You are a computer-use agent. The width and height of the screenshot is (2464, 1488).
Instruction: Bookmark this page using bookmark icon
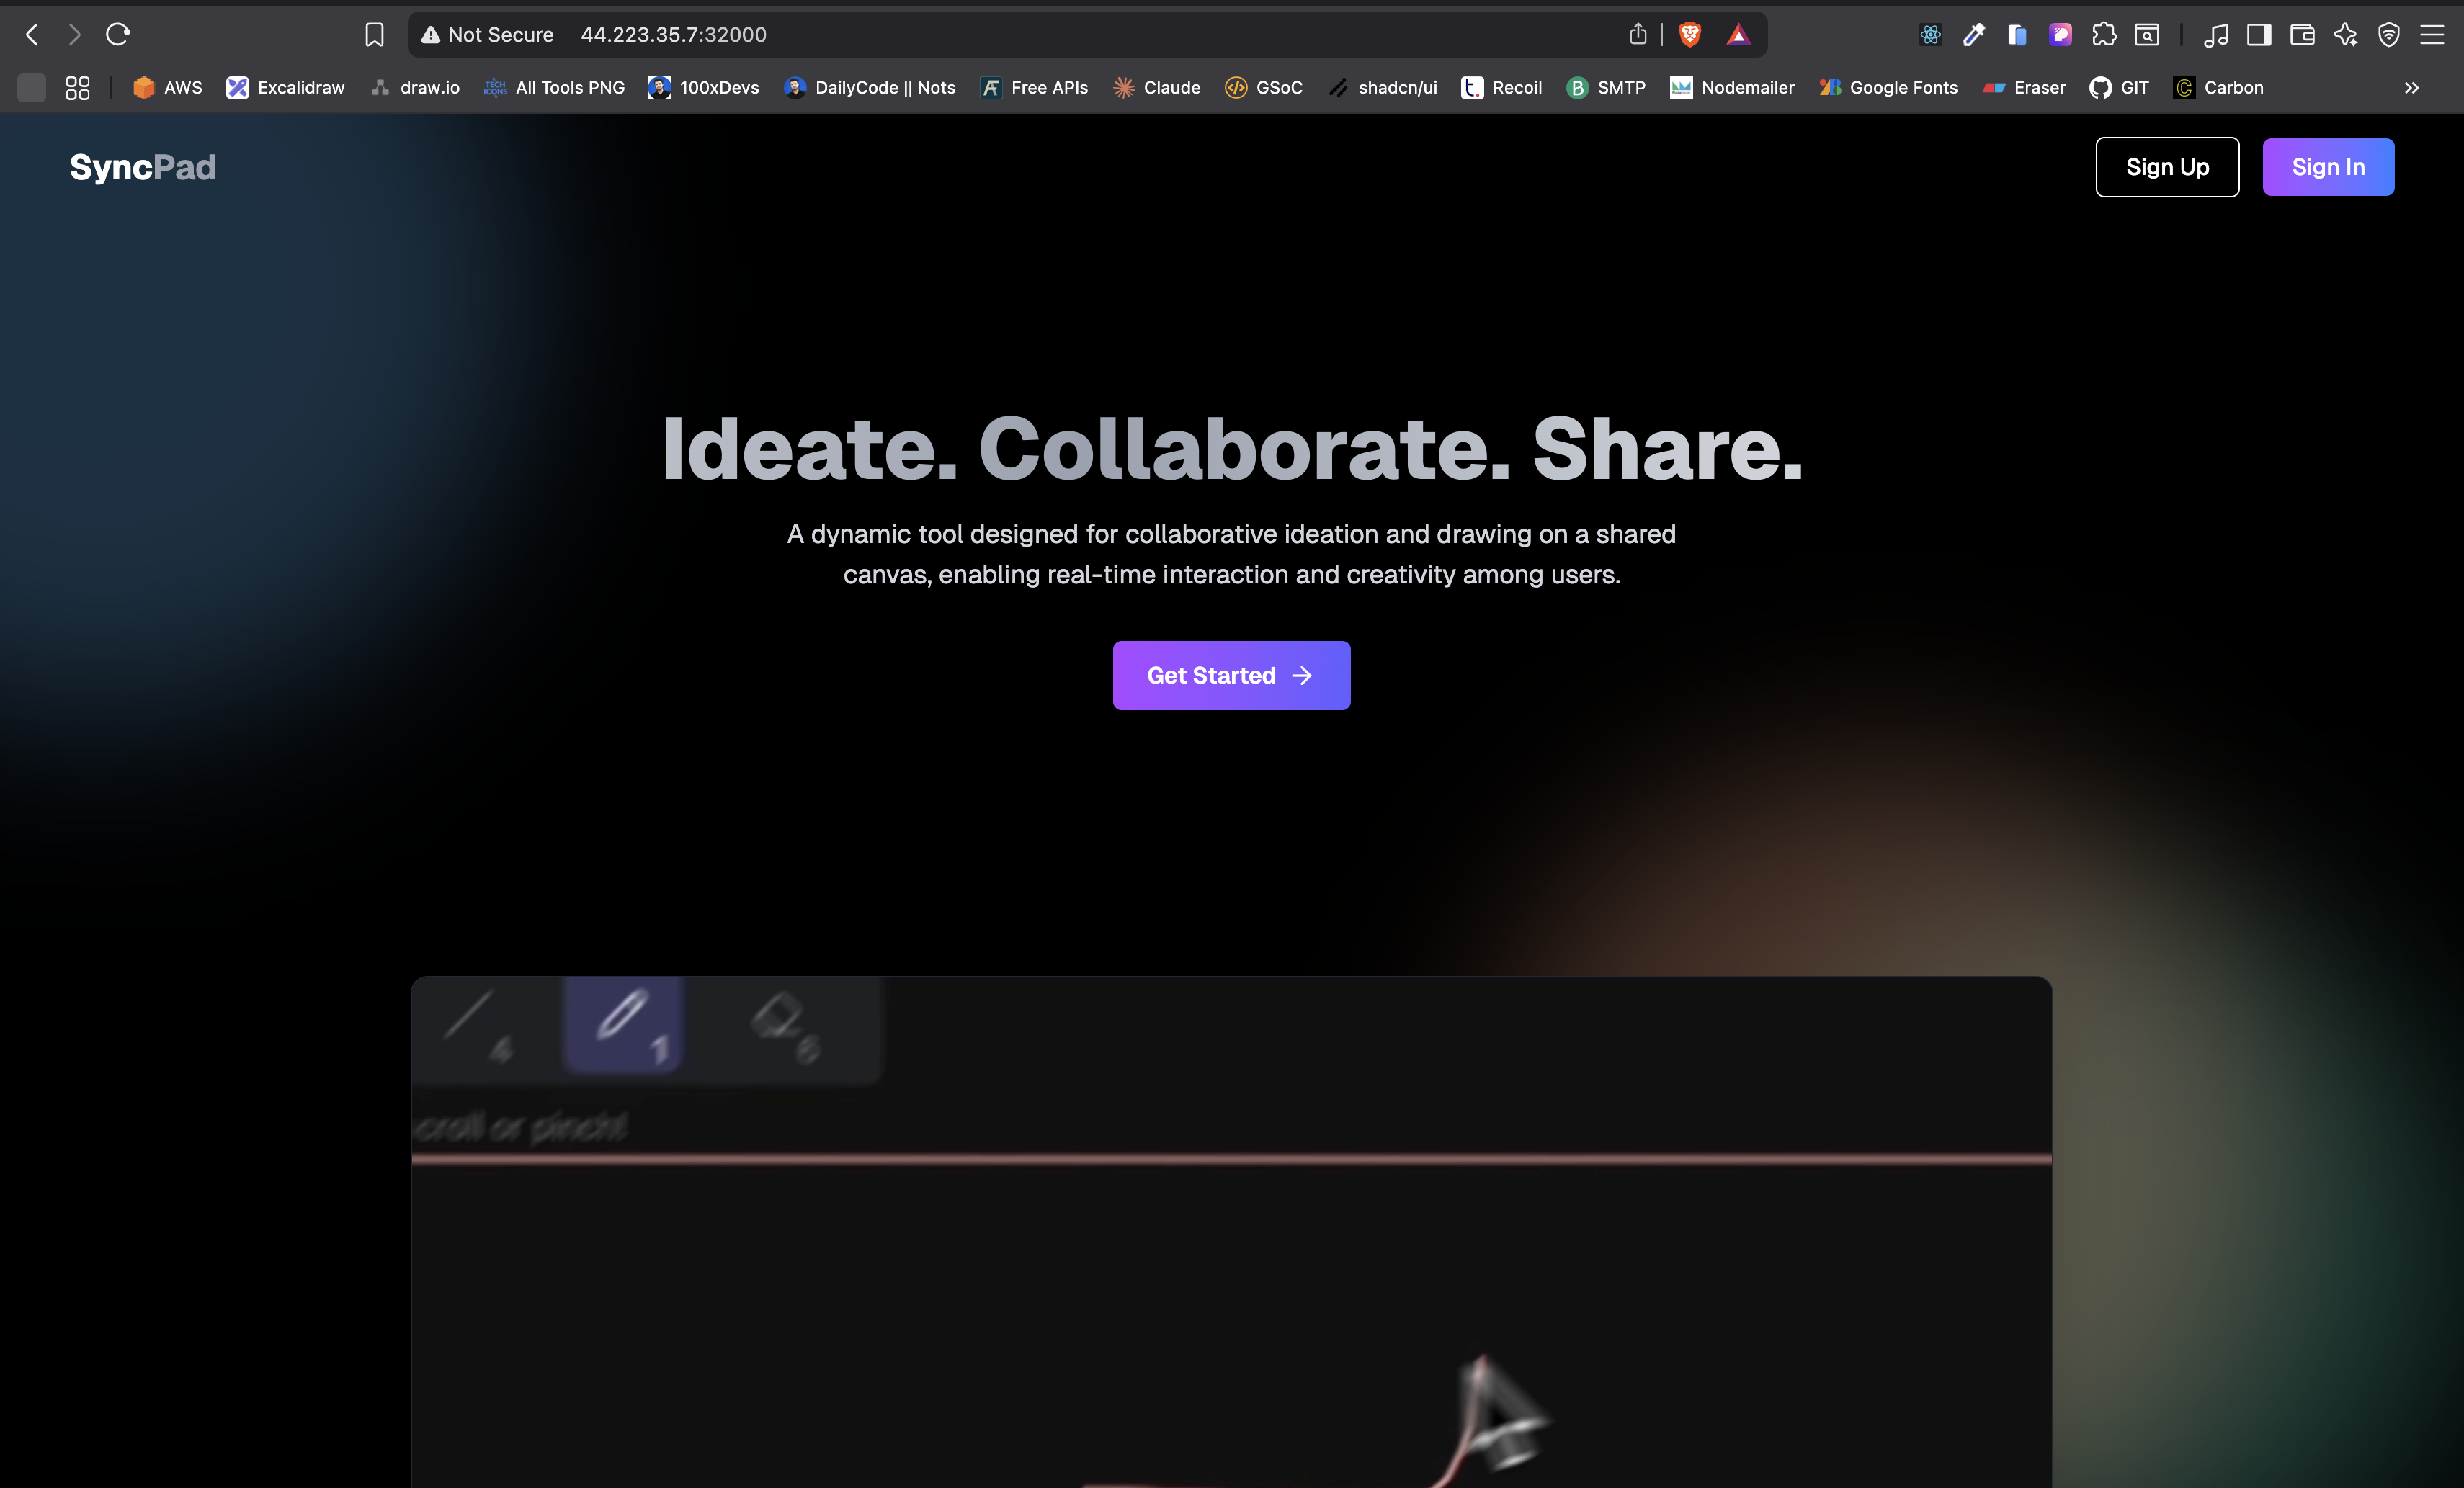374,35
